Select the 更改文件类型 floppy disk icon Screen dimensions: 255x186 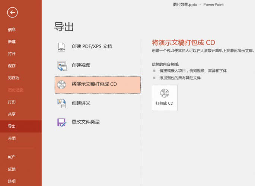[x=61, y=122]
